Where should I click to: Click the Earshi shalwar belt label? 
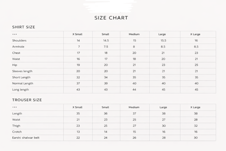[x=26, y=138]
